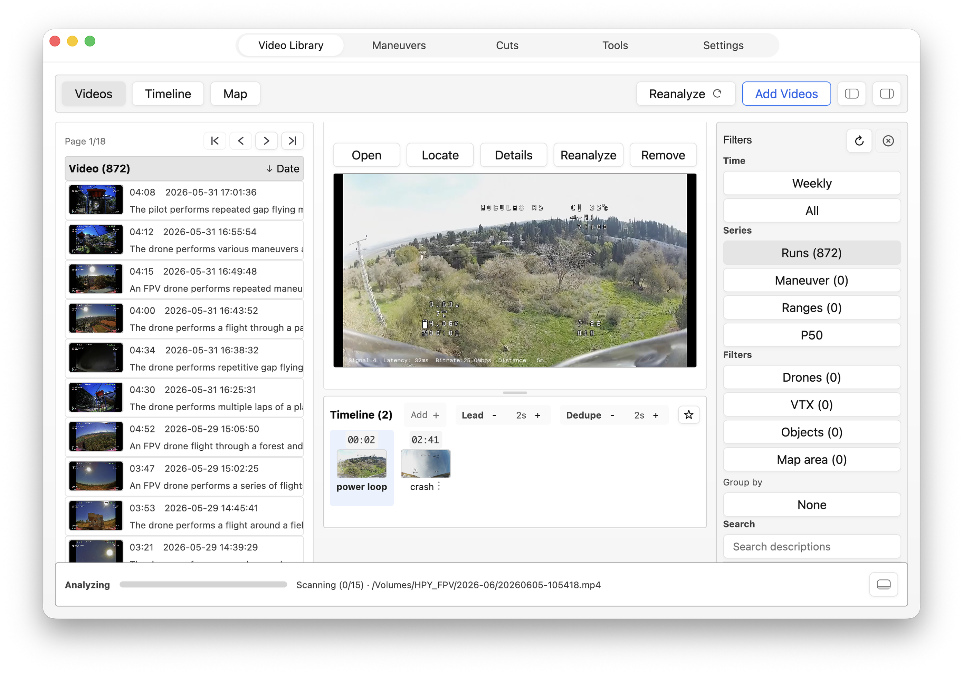This screenshot has height=675, width=963.
Task: Change sort order via Date header
Action: [283, 168]
